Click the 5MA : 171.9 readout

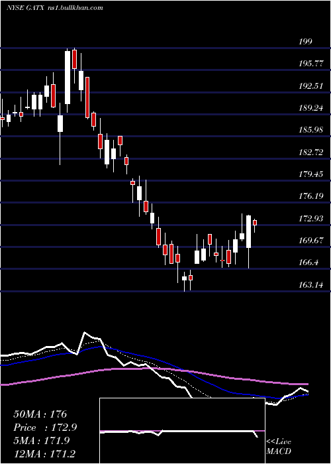[41, 440]
